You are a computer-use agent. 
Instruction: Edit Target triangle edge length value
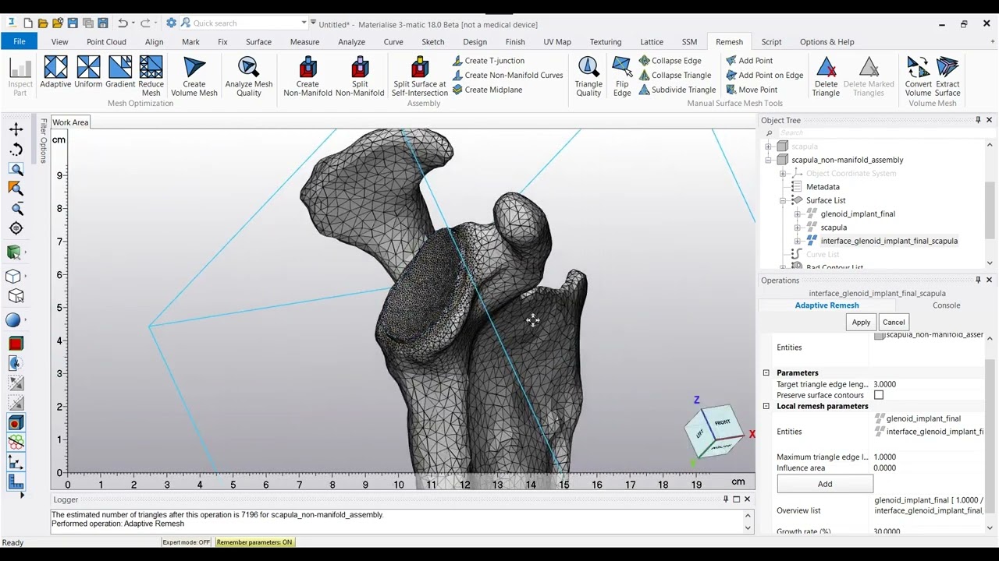(926, 384)
